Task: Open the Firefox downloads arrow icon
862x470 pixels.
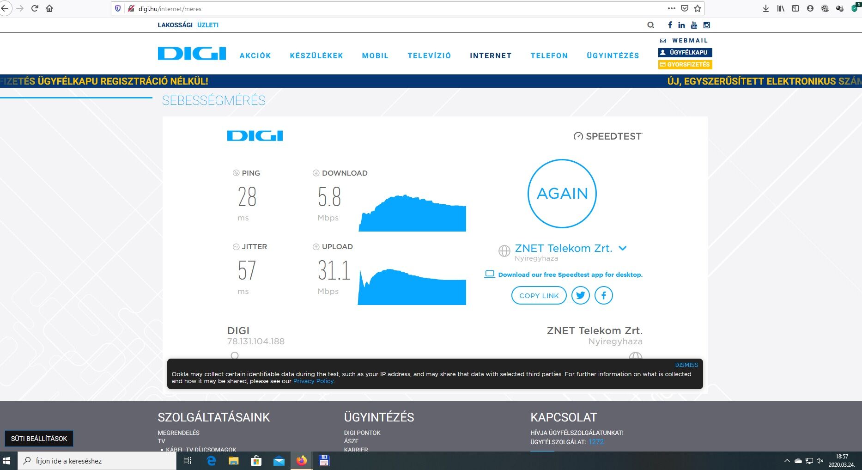Action: [766, 8]
